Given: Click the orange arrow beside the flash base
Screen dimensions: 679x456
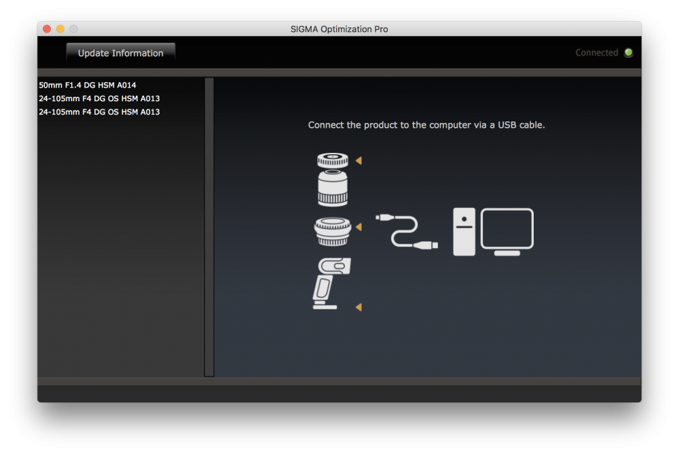Looking at the screenshot, I should (359, 307).
